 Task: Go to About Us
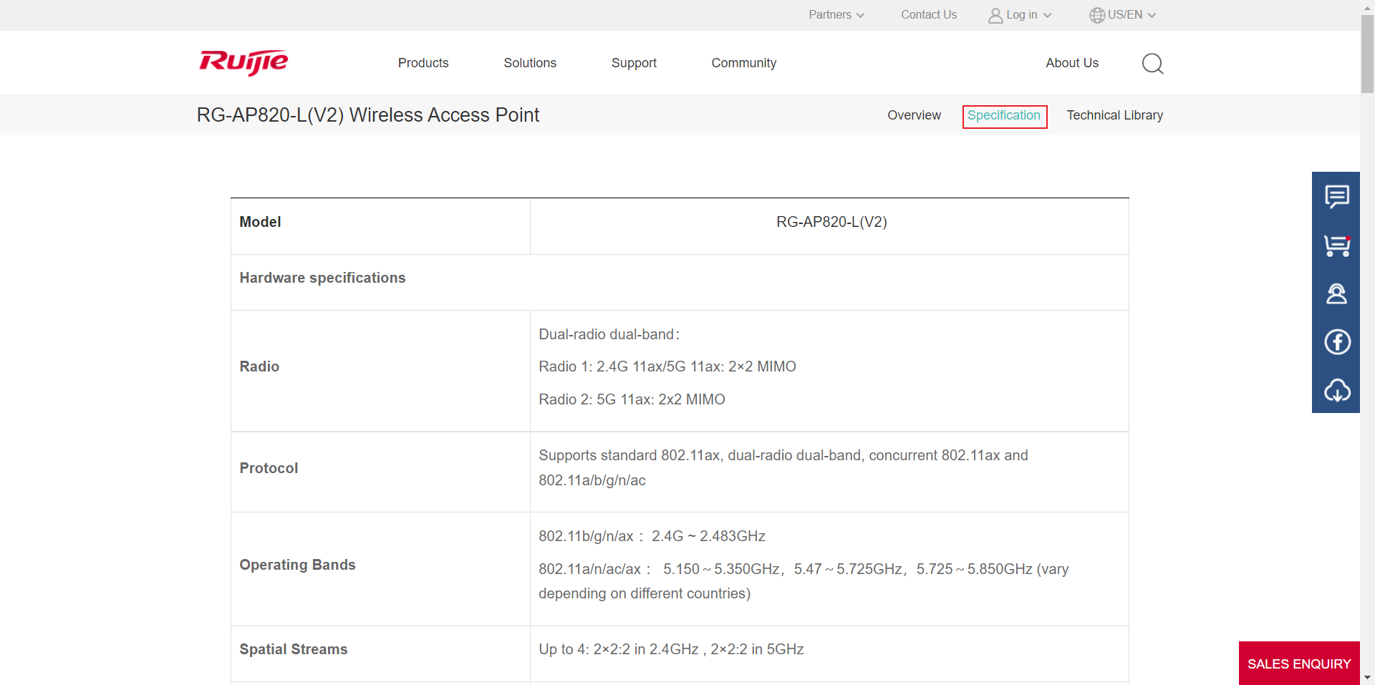tap(1072, 63)
